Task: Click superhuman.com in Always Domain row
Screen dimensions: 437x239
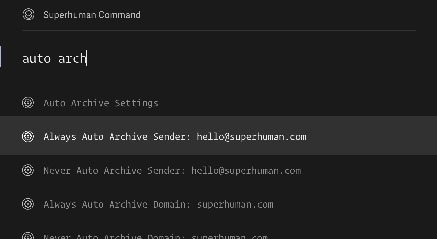Action: click(235, 204)
